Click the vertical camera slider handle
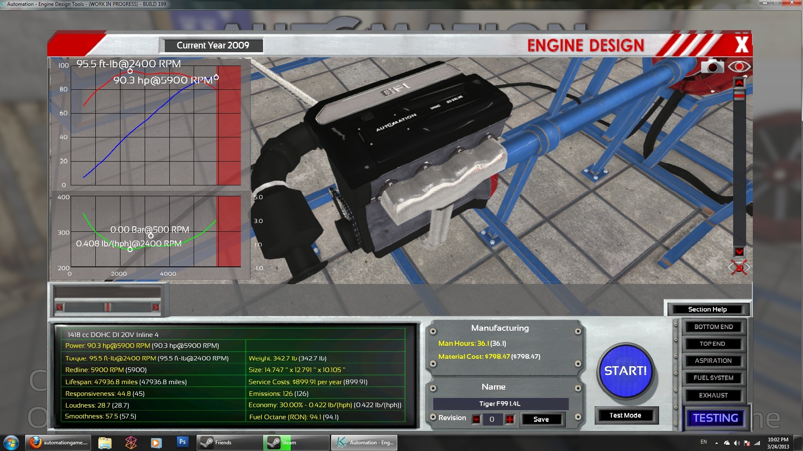 pos(739,96)
